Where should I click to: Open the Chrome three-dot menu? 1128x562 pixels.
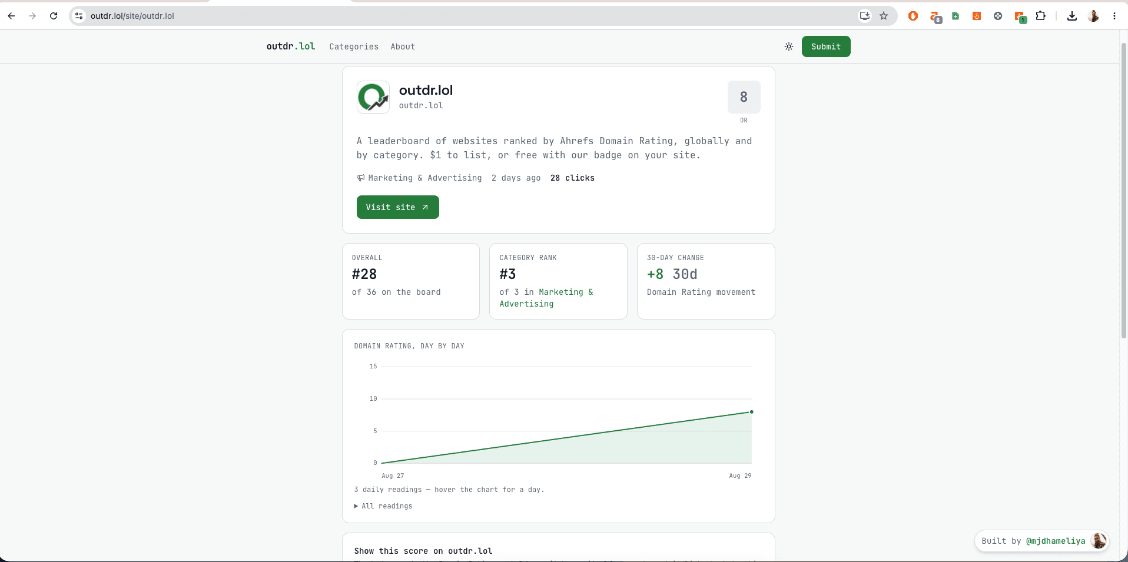pyautogui.click(x=1114, y=16)
